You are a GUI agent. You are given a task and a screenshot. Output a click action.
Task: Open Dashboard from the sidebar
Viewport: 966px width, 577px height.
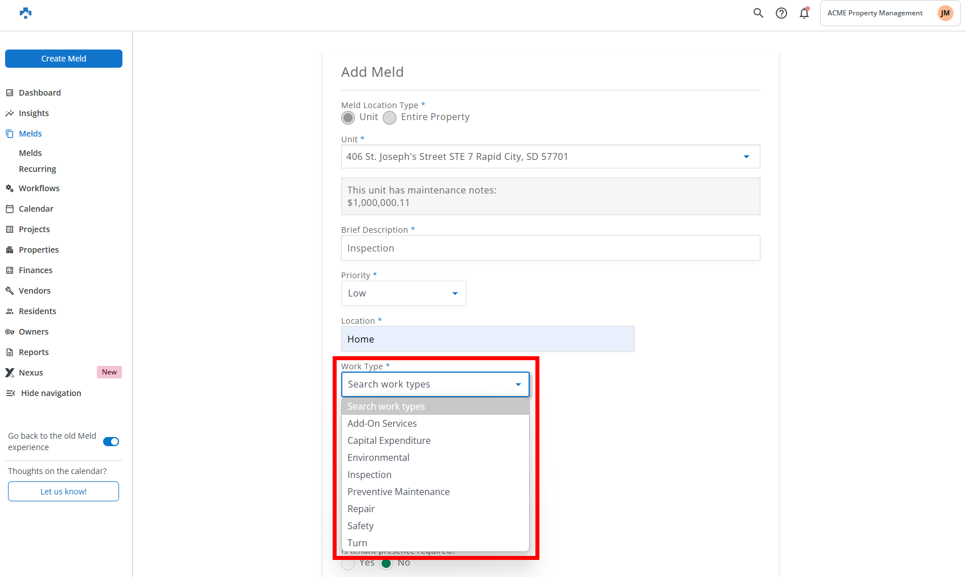39,93
